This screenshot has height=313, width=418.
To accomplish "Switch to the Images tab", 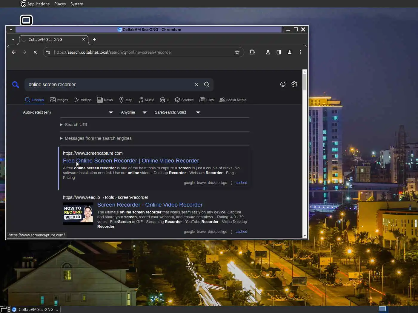I will [59, 100].
